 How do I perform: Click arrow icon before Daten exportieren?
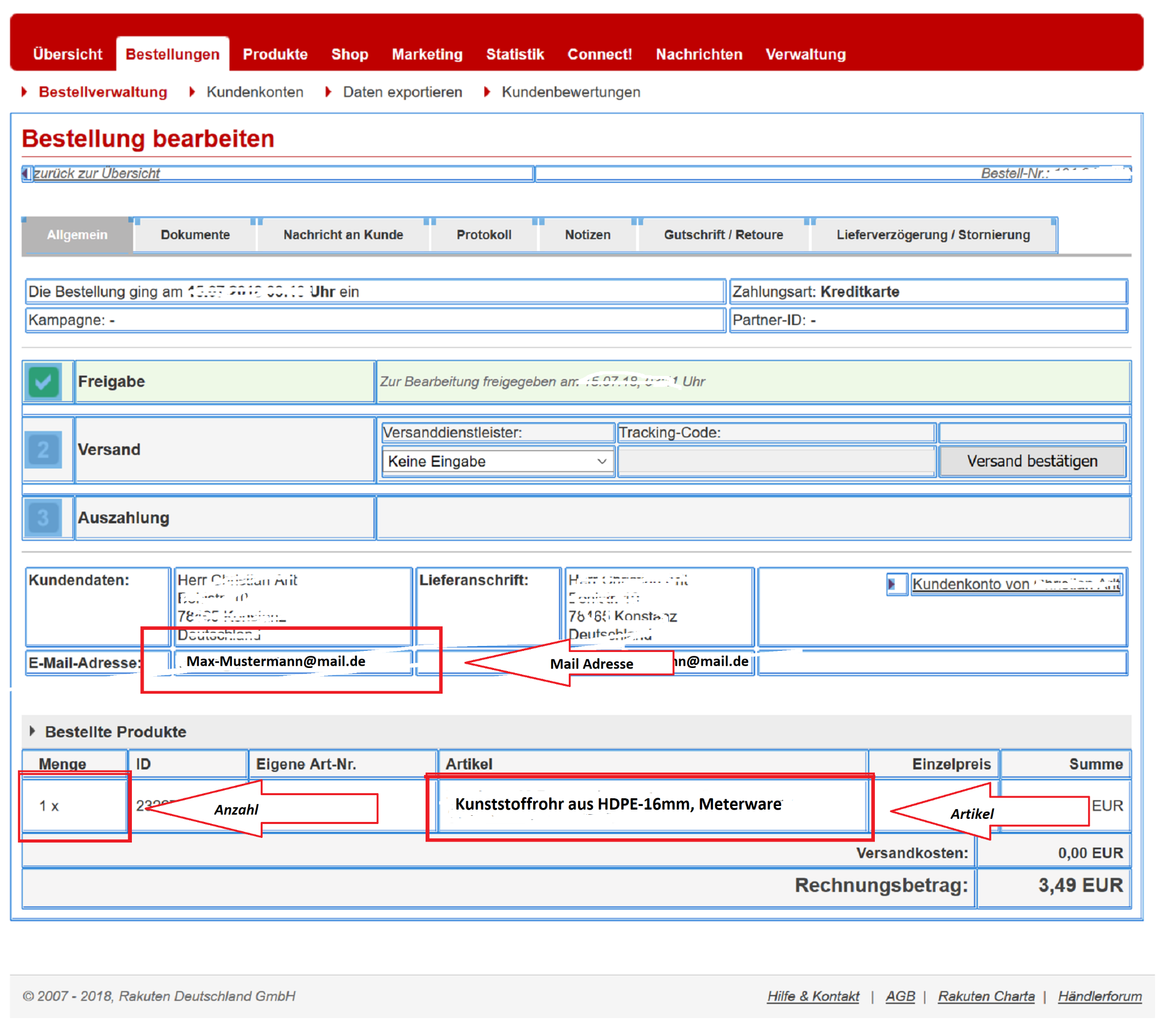point(328,92)
